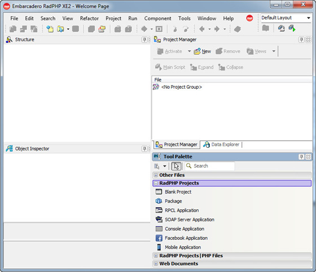Click the Save icon next to Open dropdown

coord(76,29)
